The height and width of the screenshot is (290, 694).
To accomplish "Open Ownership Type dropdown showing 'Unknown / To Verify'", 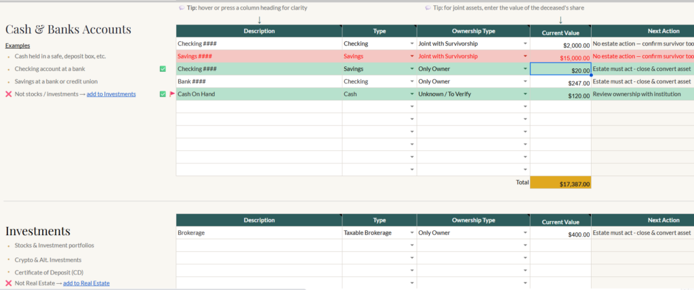I will [x=525, y=95].
